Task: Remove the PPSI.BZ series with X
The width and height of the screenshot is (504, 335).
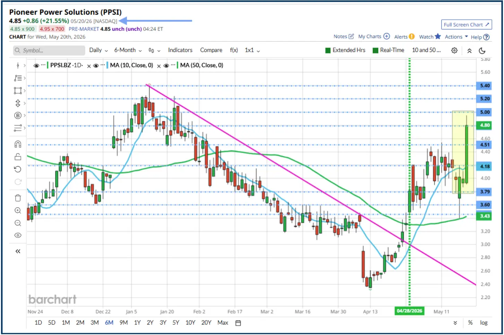Action: point(89,66)
